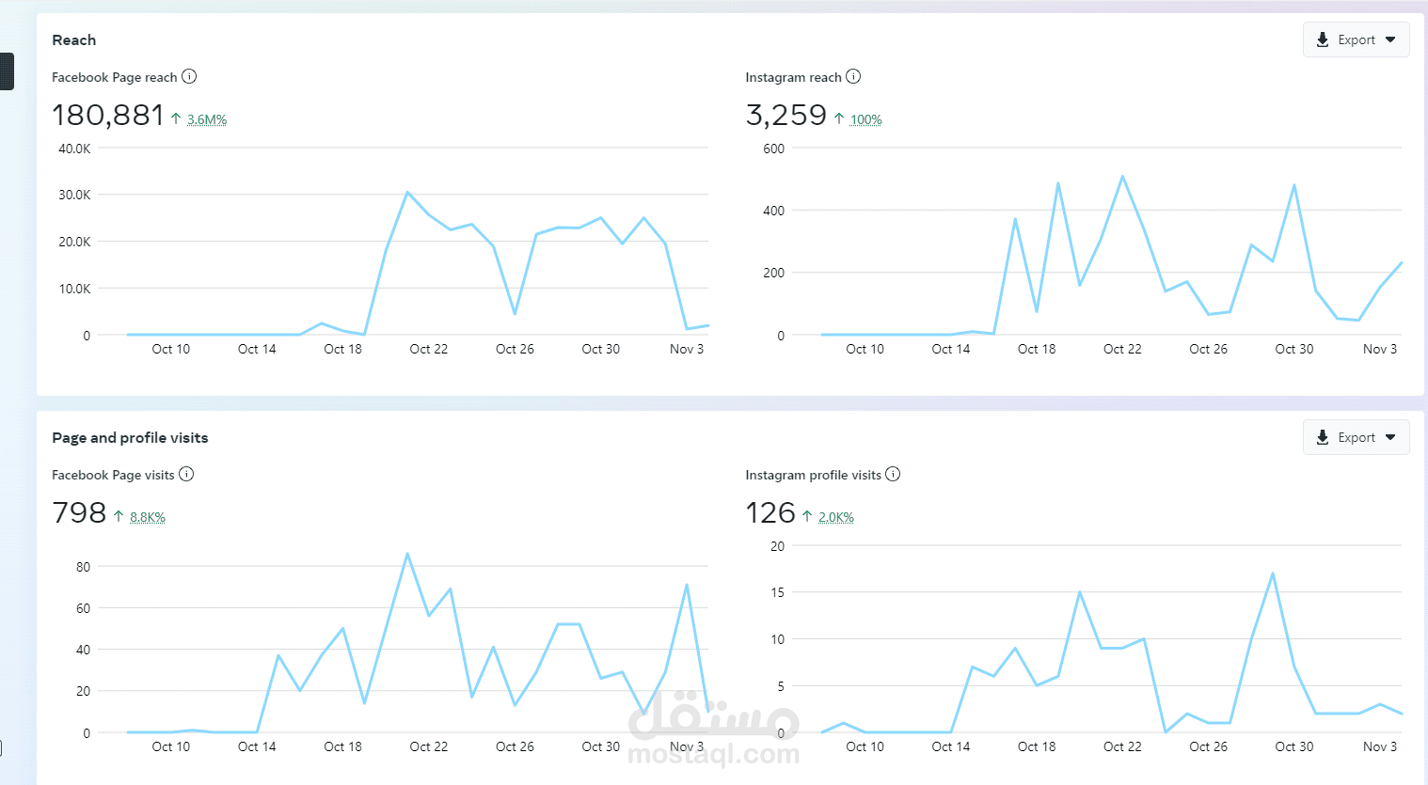This screenshot has height=785, width=1428.
Task: Open the info icon beside Facebook Page reach
Action: point(189,76)
